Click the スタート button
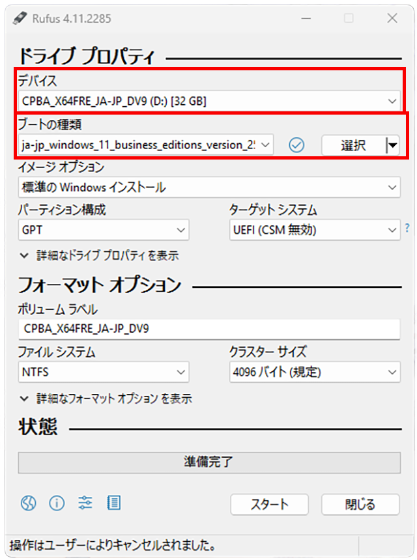This screenshot has width=417, height=560. click(270, 504)
